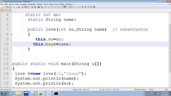Click 'static String name;' on line 5

tap(52, 19)
